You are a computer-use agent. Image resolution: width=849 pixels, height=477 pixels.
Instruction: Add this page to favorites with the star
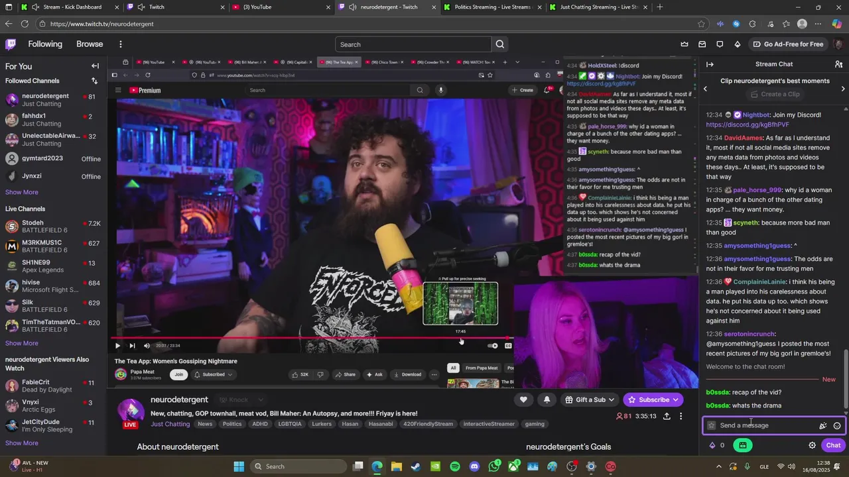701,24
